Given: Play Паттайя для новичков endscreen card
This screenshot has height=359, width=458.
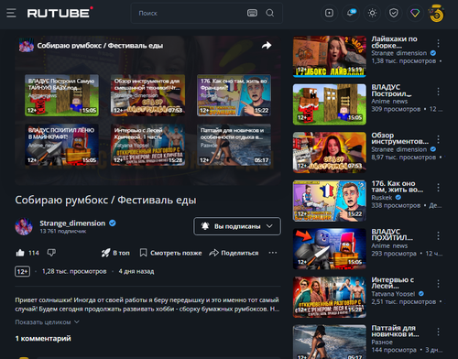Looking at the screenshot, I should 234,145.
